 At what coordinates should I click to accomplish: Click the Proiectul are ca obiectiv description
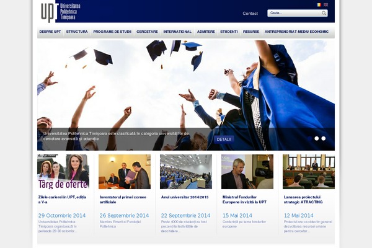pos(308,226)
